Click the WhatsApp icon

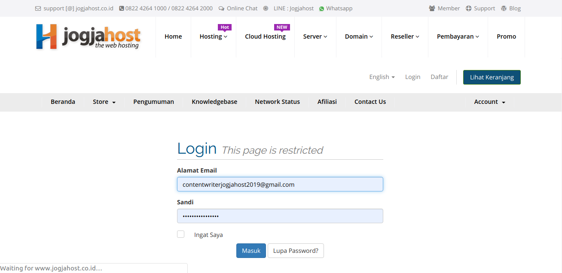pos(321,9)
